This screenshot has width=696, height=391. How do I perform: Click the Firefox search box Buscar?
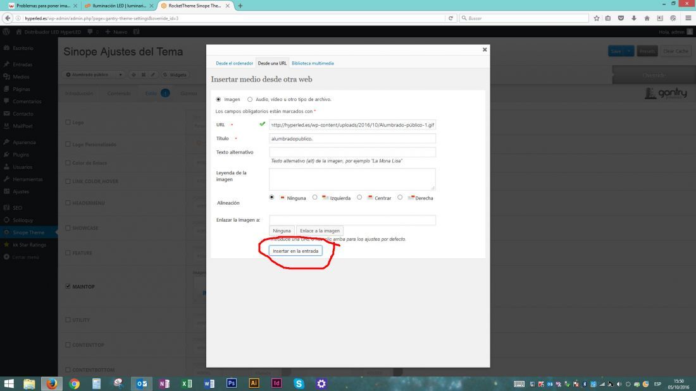[524, 18]
